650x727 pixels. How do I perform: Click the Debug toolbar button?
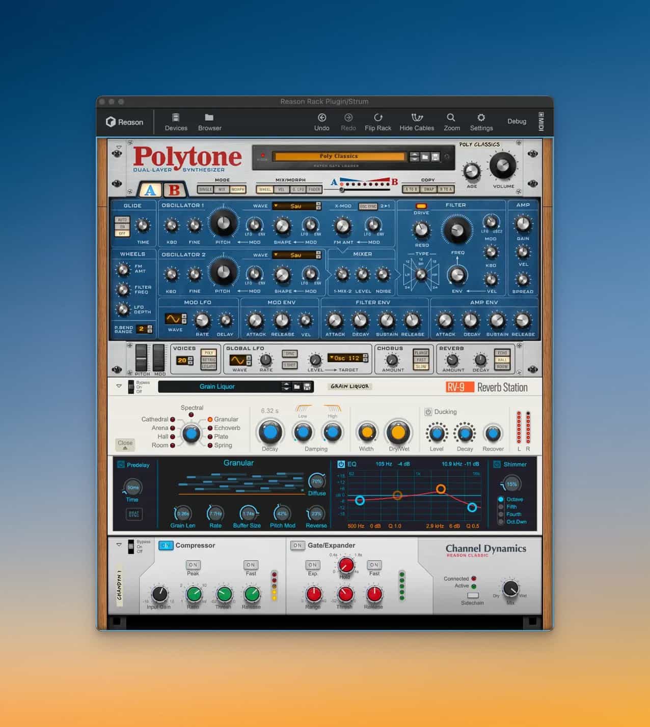click(517, 121)
